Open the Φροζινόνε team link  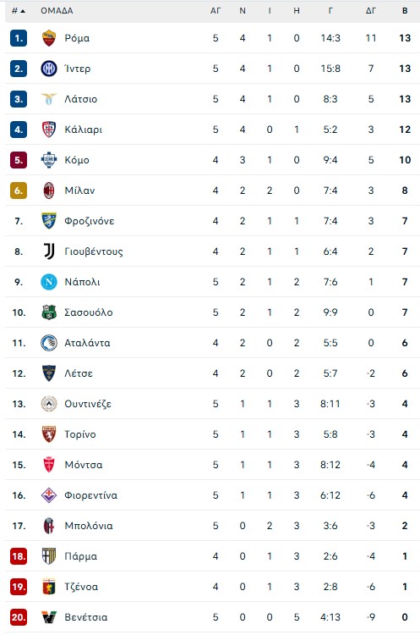(x=90, y=221)
